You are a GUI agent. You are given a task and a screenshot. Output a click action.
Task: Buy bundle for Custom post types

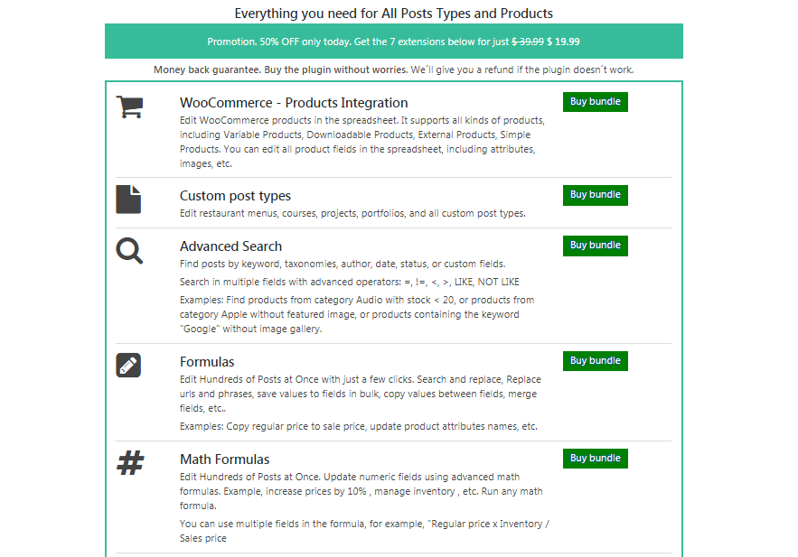point(596,195)
